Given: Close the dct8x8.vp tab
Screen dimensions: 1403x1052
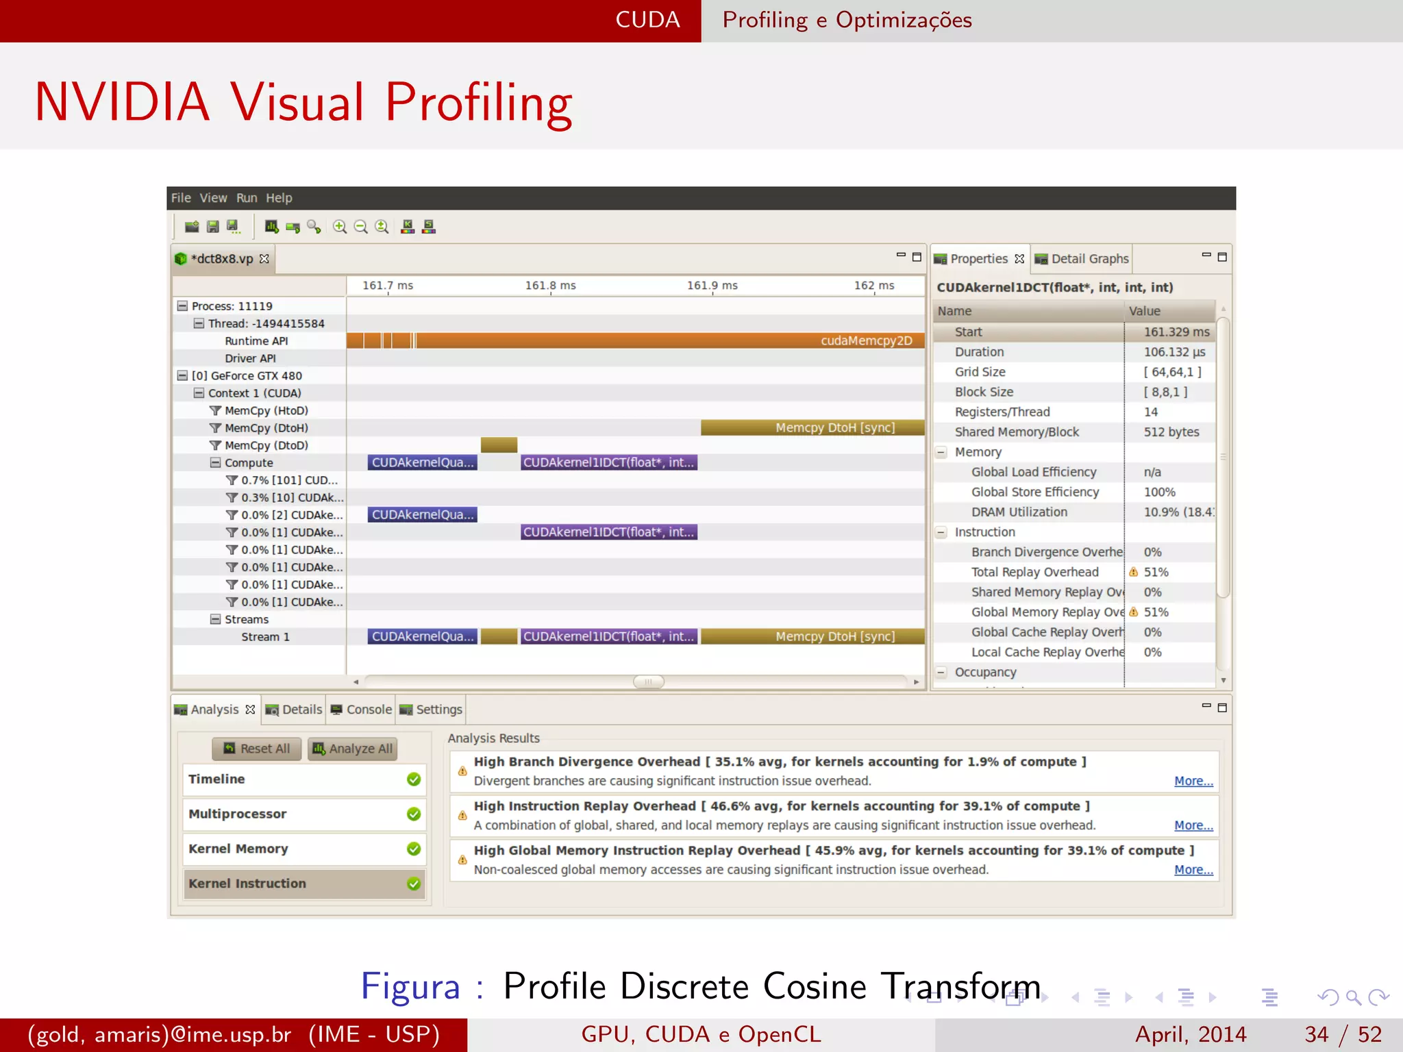Looking at the screenshot, I should click(264, 258).
